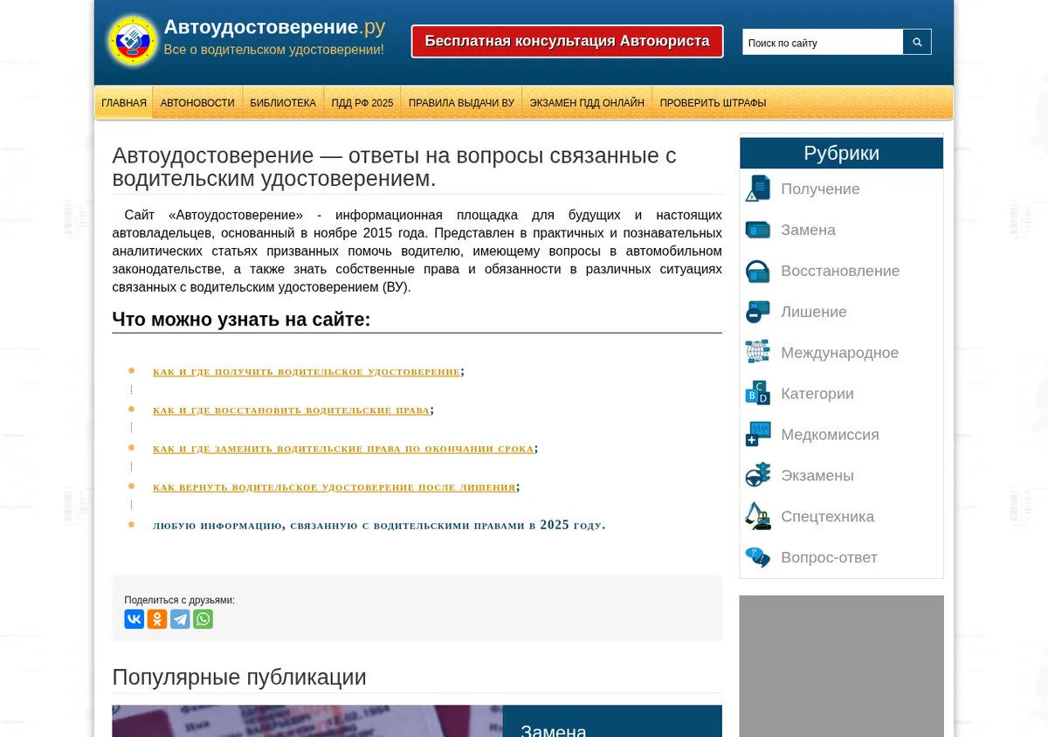Share via VK icon
1048x737 pixels.
[134, 619]
